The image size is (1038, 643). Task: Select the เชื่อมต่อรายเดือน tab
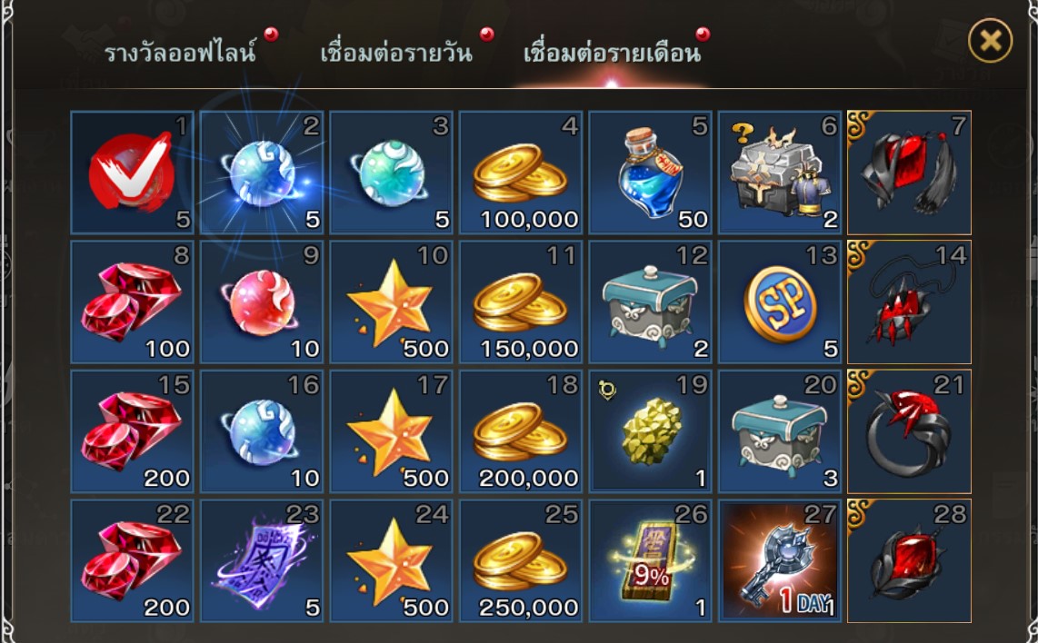click(x=613, y=53)
